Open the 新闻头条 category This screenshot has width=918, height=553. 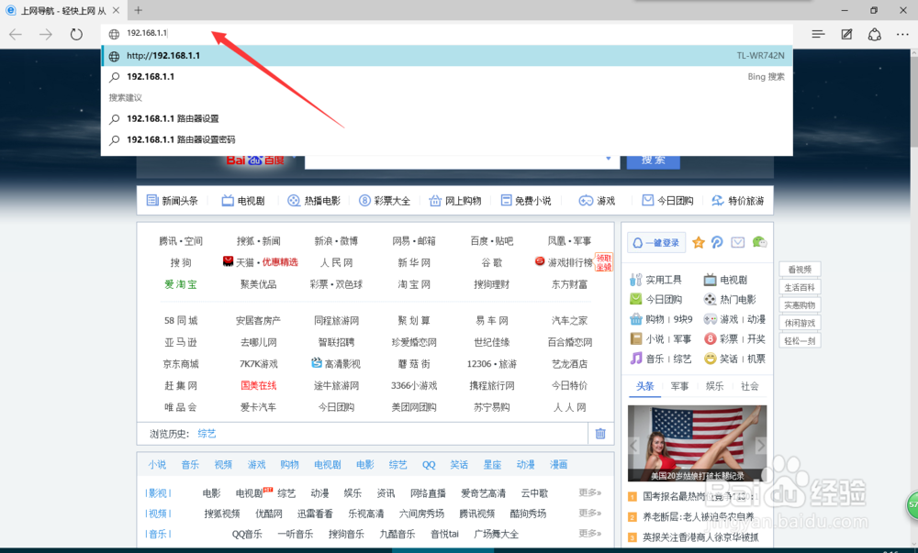click(x=173, y=201)
